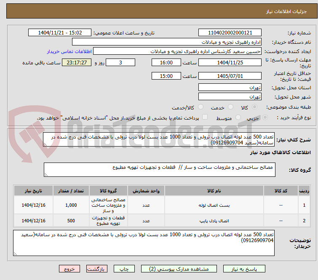Open اطلاعات تماس خریدار contact link

pyautogui.click(x=69, y=51)
